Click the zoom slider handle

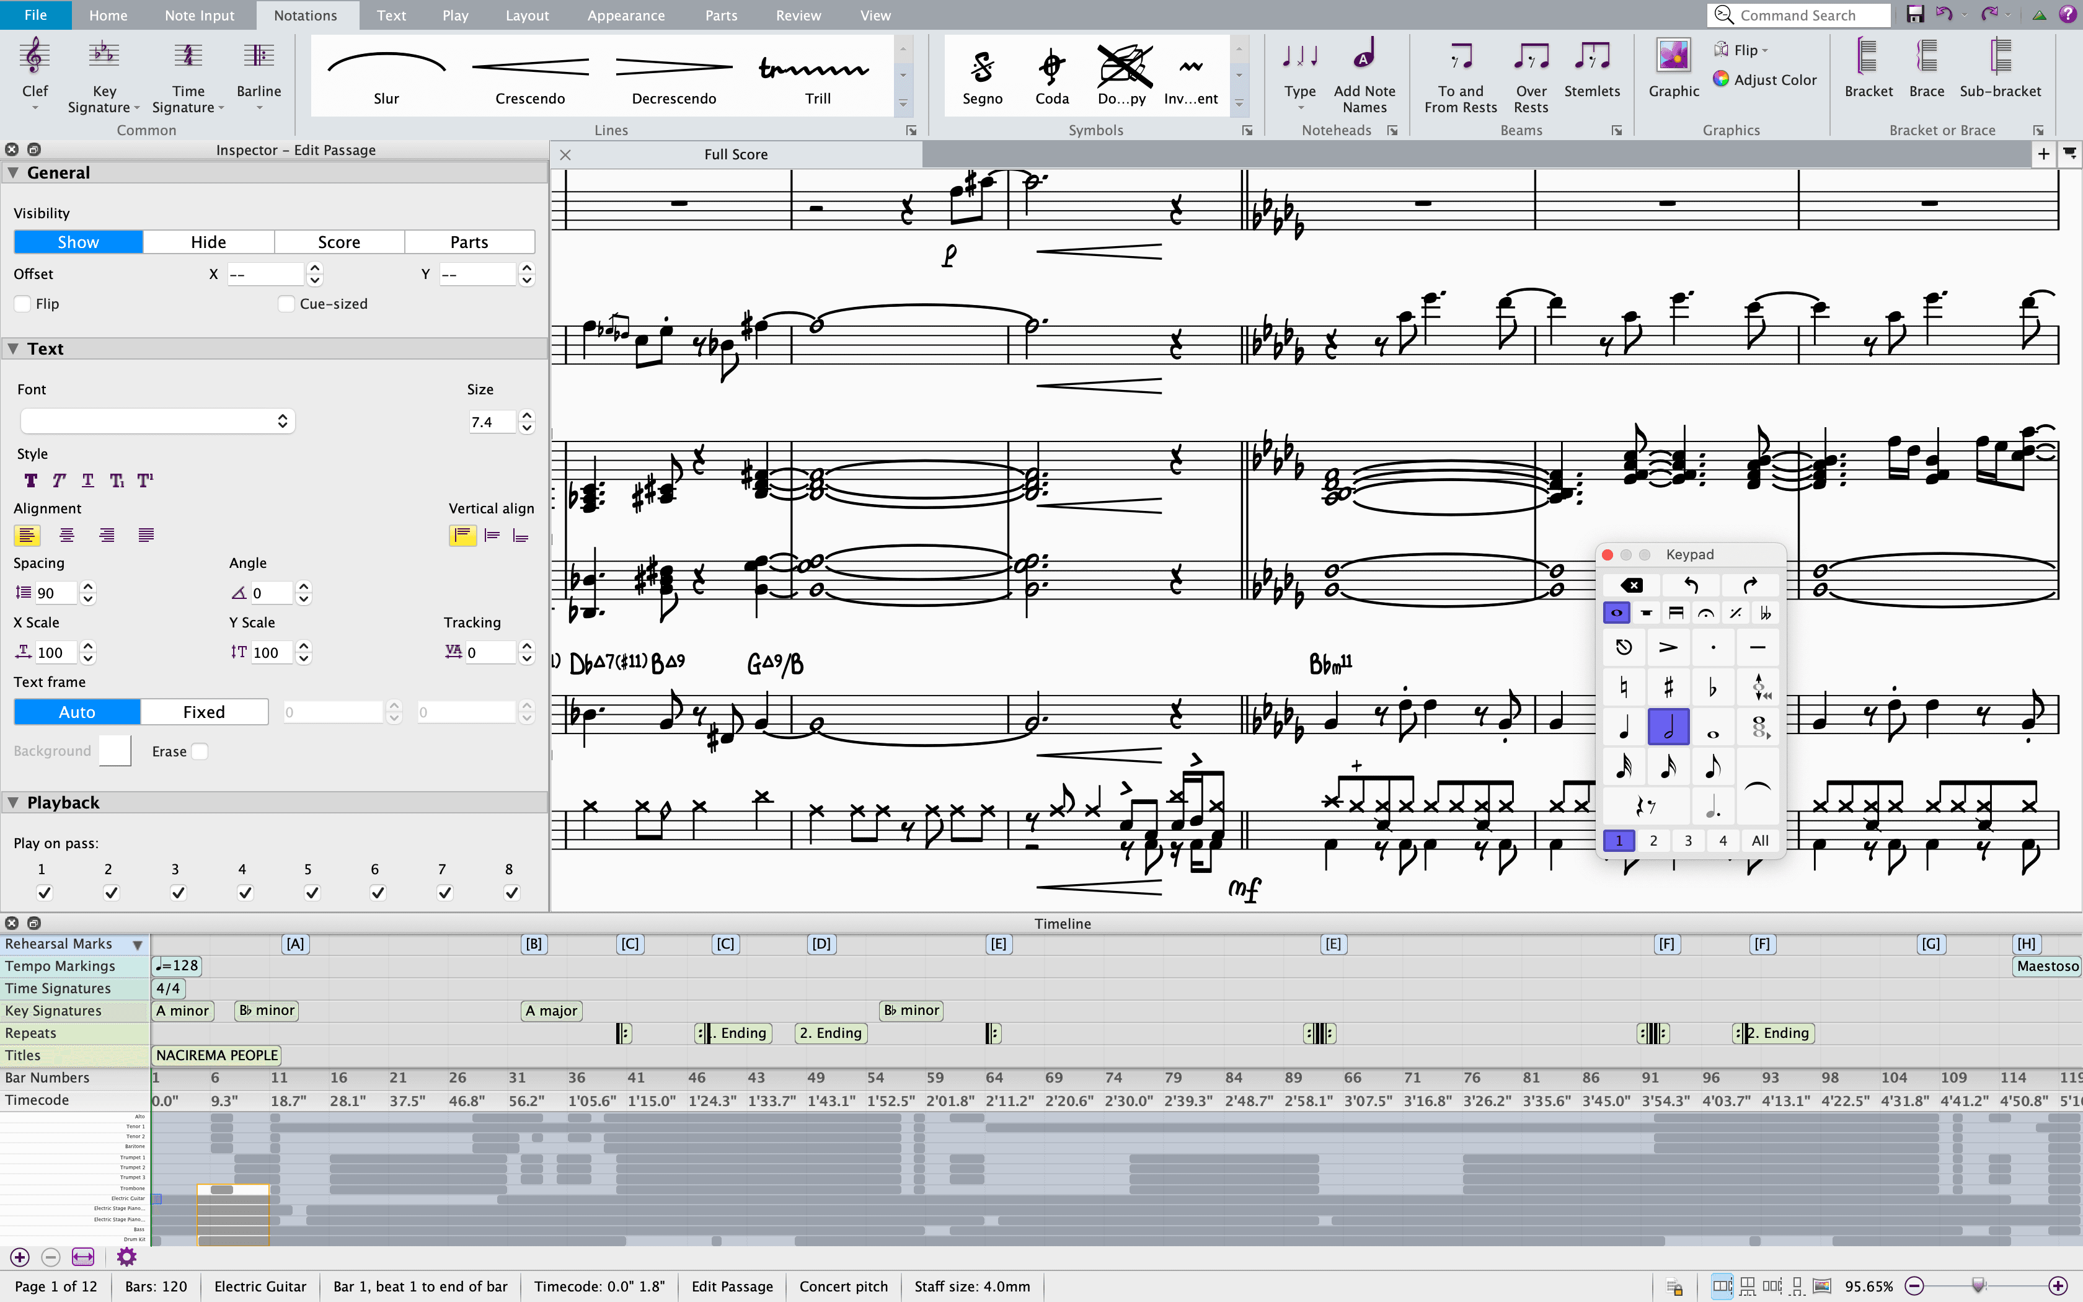click(x=1978, y=1286)
